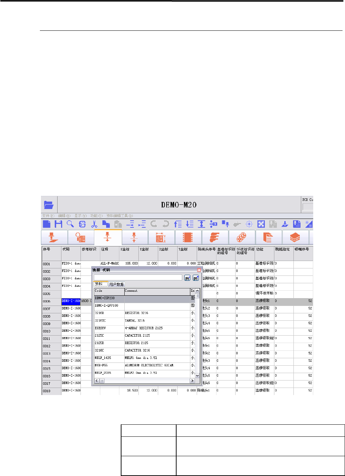Click the 功能 column header

(x=264, y=253)
